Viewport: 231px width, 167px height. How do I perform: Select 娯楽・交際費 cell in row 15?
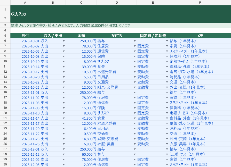pyautogui.click(x=117, y=87)
